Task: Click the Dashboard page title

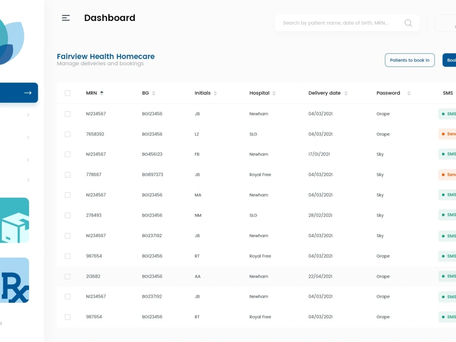Action: click(109, 18)
